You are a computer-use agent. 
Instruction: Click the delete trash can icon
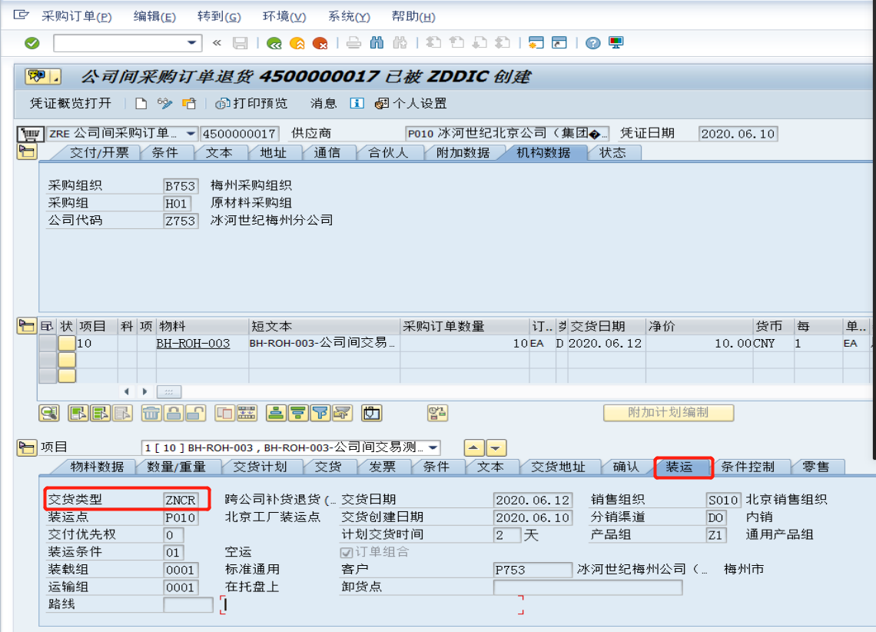coord(151,414)
